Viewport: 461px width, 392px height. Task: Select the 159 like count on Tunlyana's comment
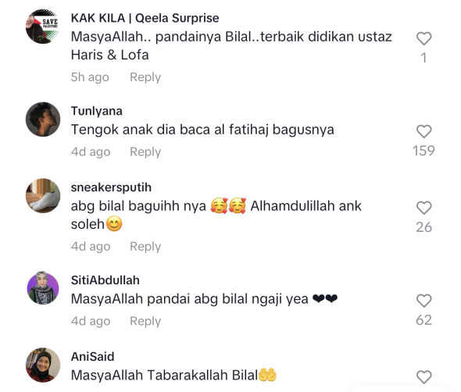click(423, 151)
